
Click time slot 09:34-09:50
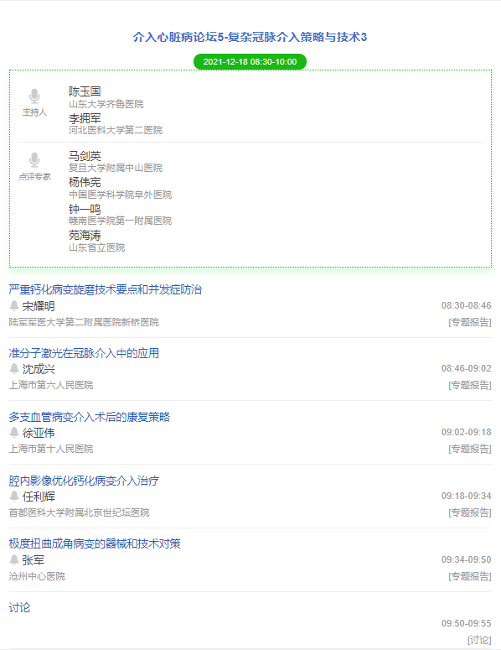point(466,559)
